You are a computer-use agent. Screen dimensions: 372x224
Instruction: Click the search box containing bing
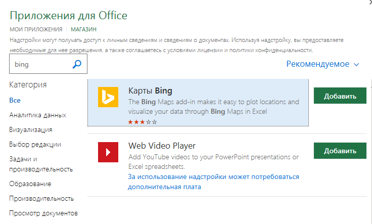click(48, 64)
